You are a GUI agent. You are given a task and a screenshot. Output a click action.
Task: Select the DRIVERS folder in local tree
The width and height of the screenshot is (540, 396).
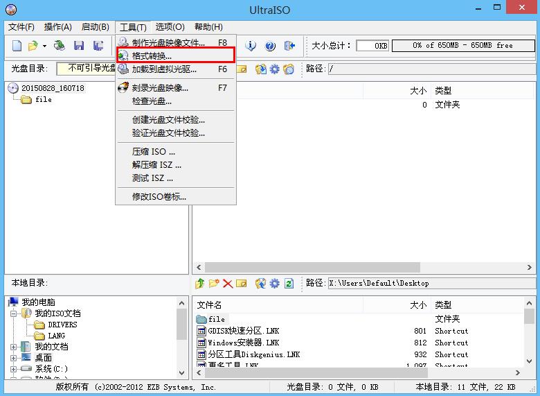coord(62,325)
